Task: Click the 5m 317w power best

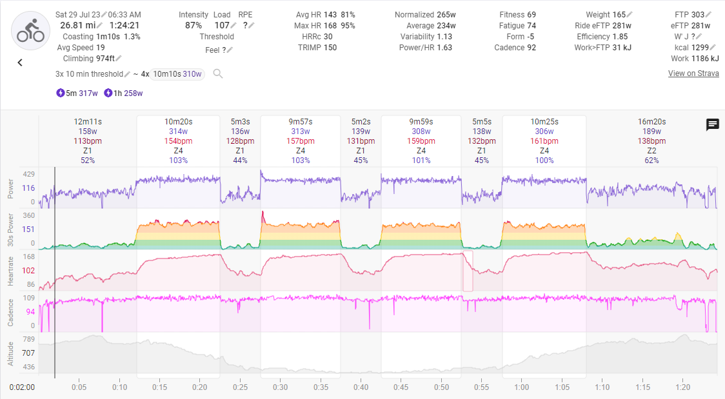Action: (x=81, y=93)
